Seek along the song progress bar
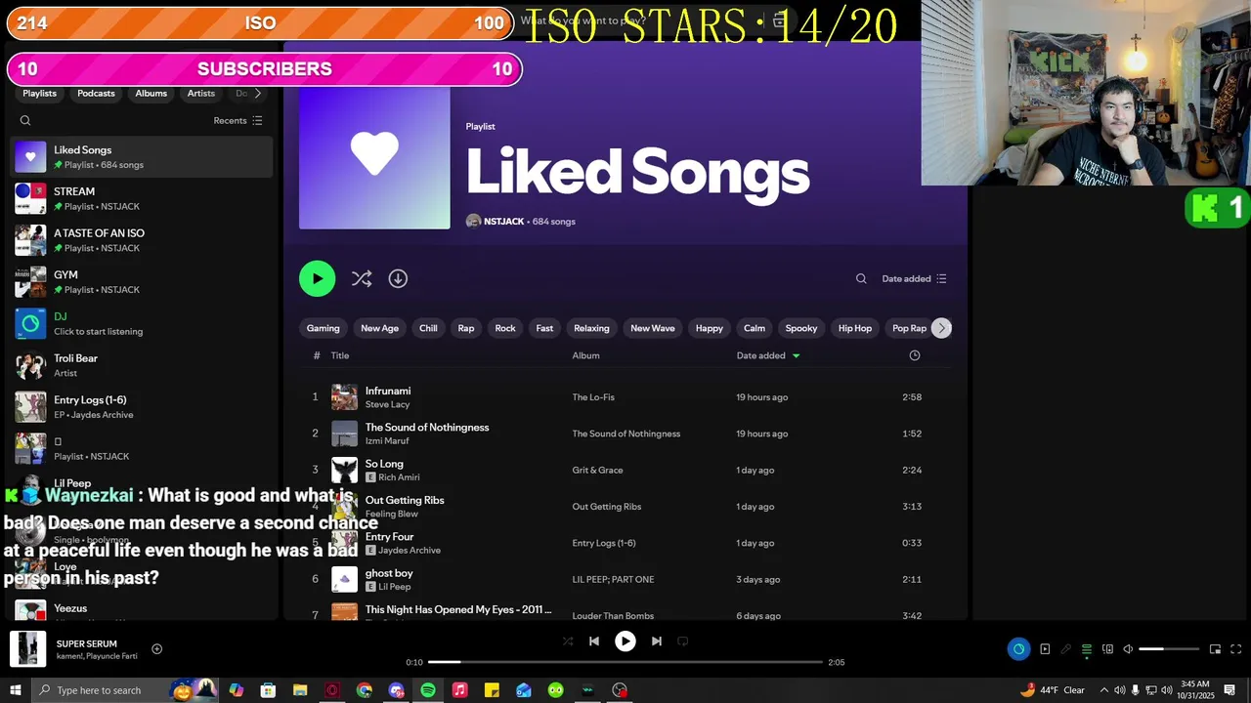1251x703 pixels. click(x=625, y=662)
